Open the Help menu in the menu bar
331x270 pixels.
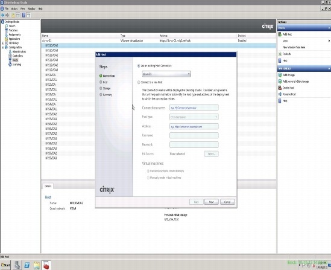click(40, 8)
